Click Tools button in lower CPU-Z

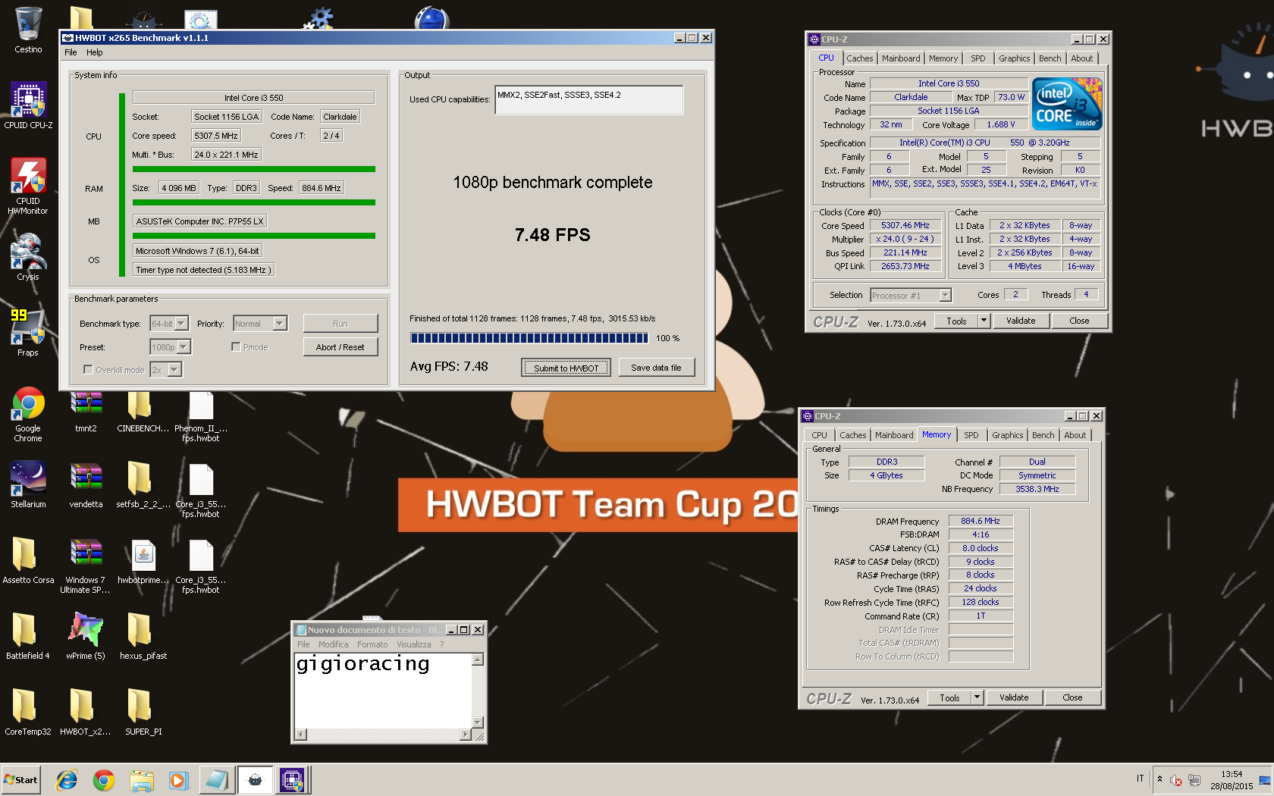pos(949,697)
